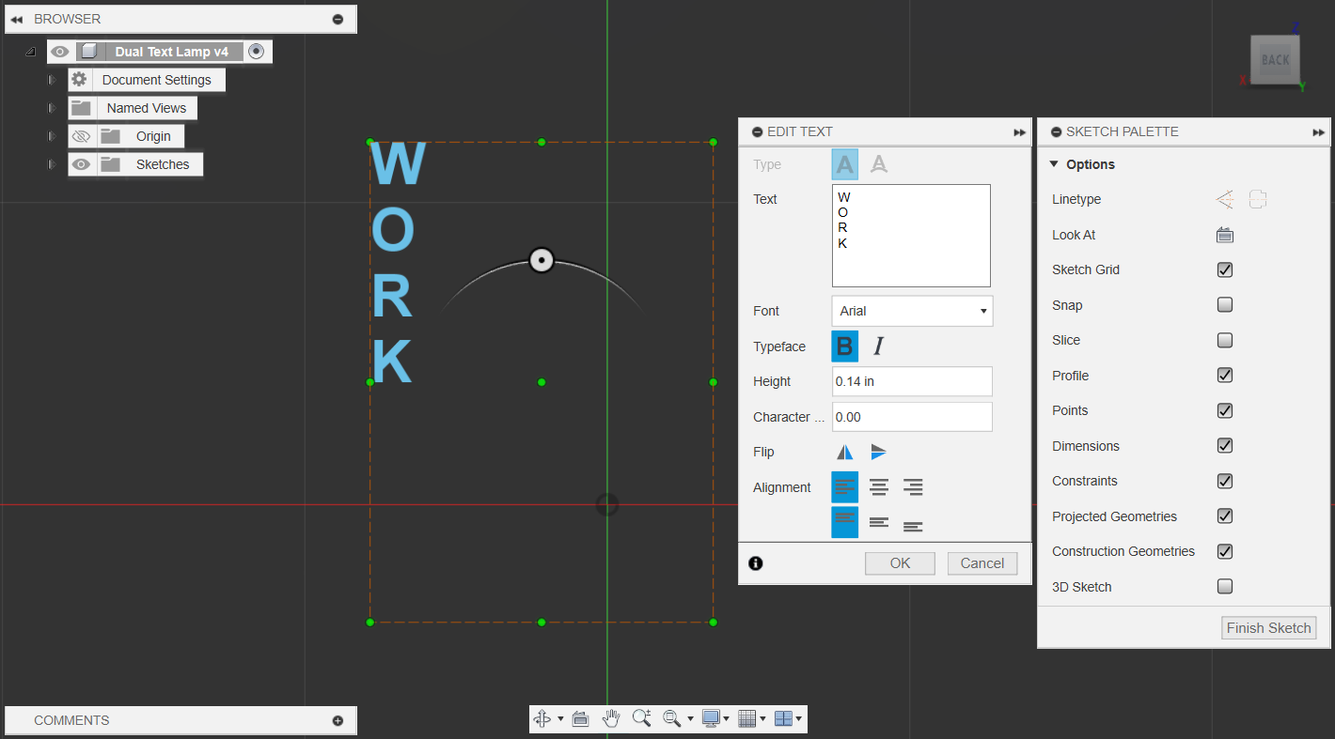Confirm the text with OK button
The image size is (1335, 739).
tap(900, 563)
